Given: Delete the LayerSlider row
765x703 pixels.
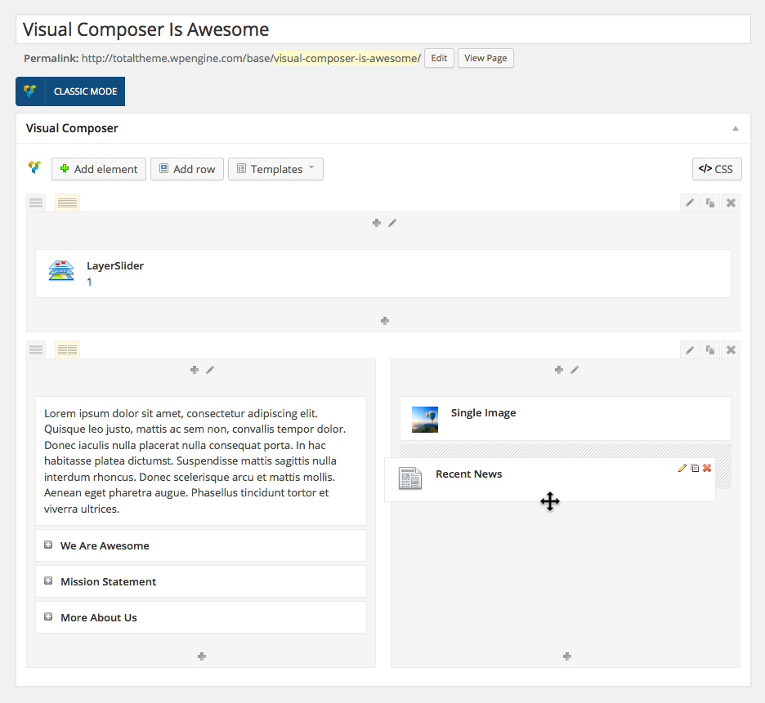Looking at the screenshot, I should [731, 202].
